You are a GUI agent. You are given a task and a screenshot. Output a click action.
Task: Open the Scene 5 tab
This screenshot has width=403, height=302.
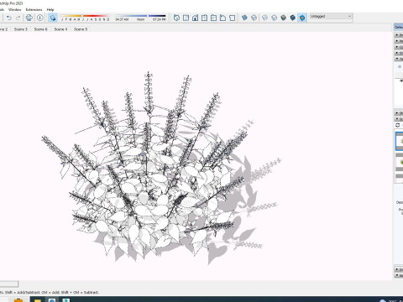(81, 29)
